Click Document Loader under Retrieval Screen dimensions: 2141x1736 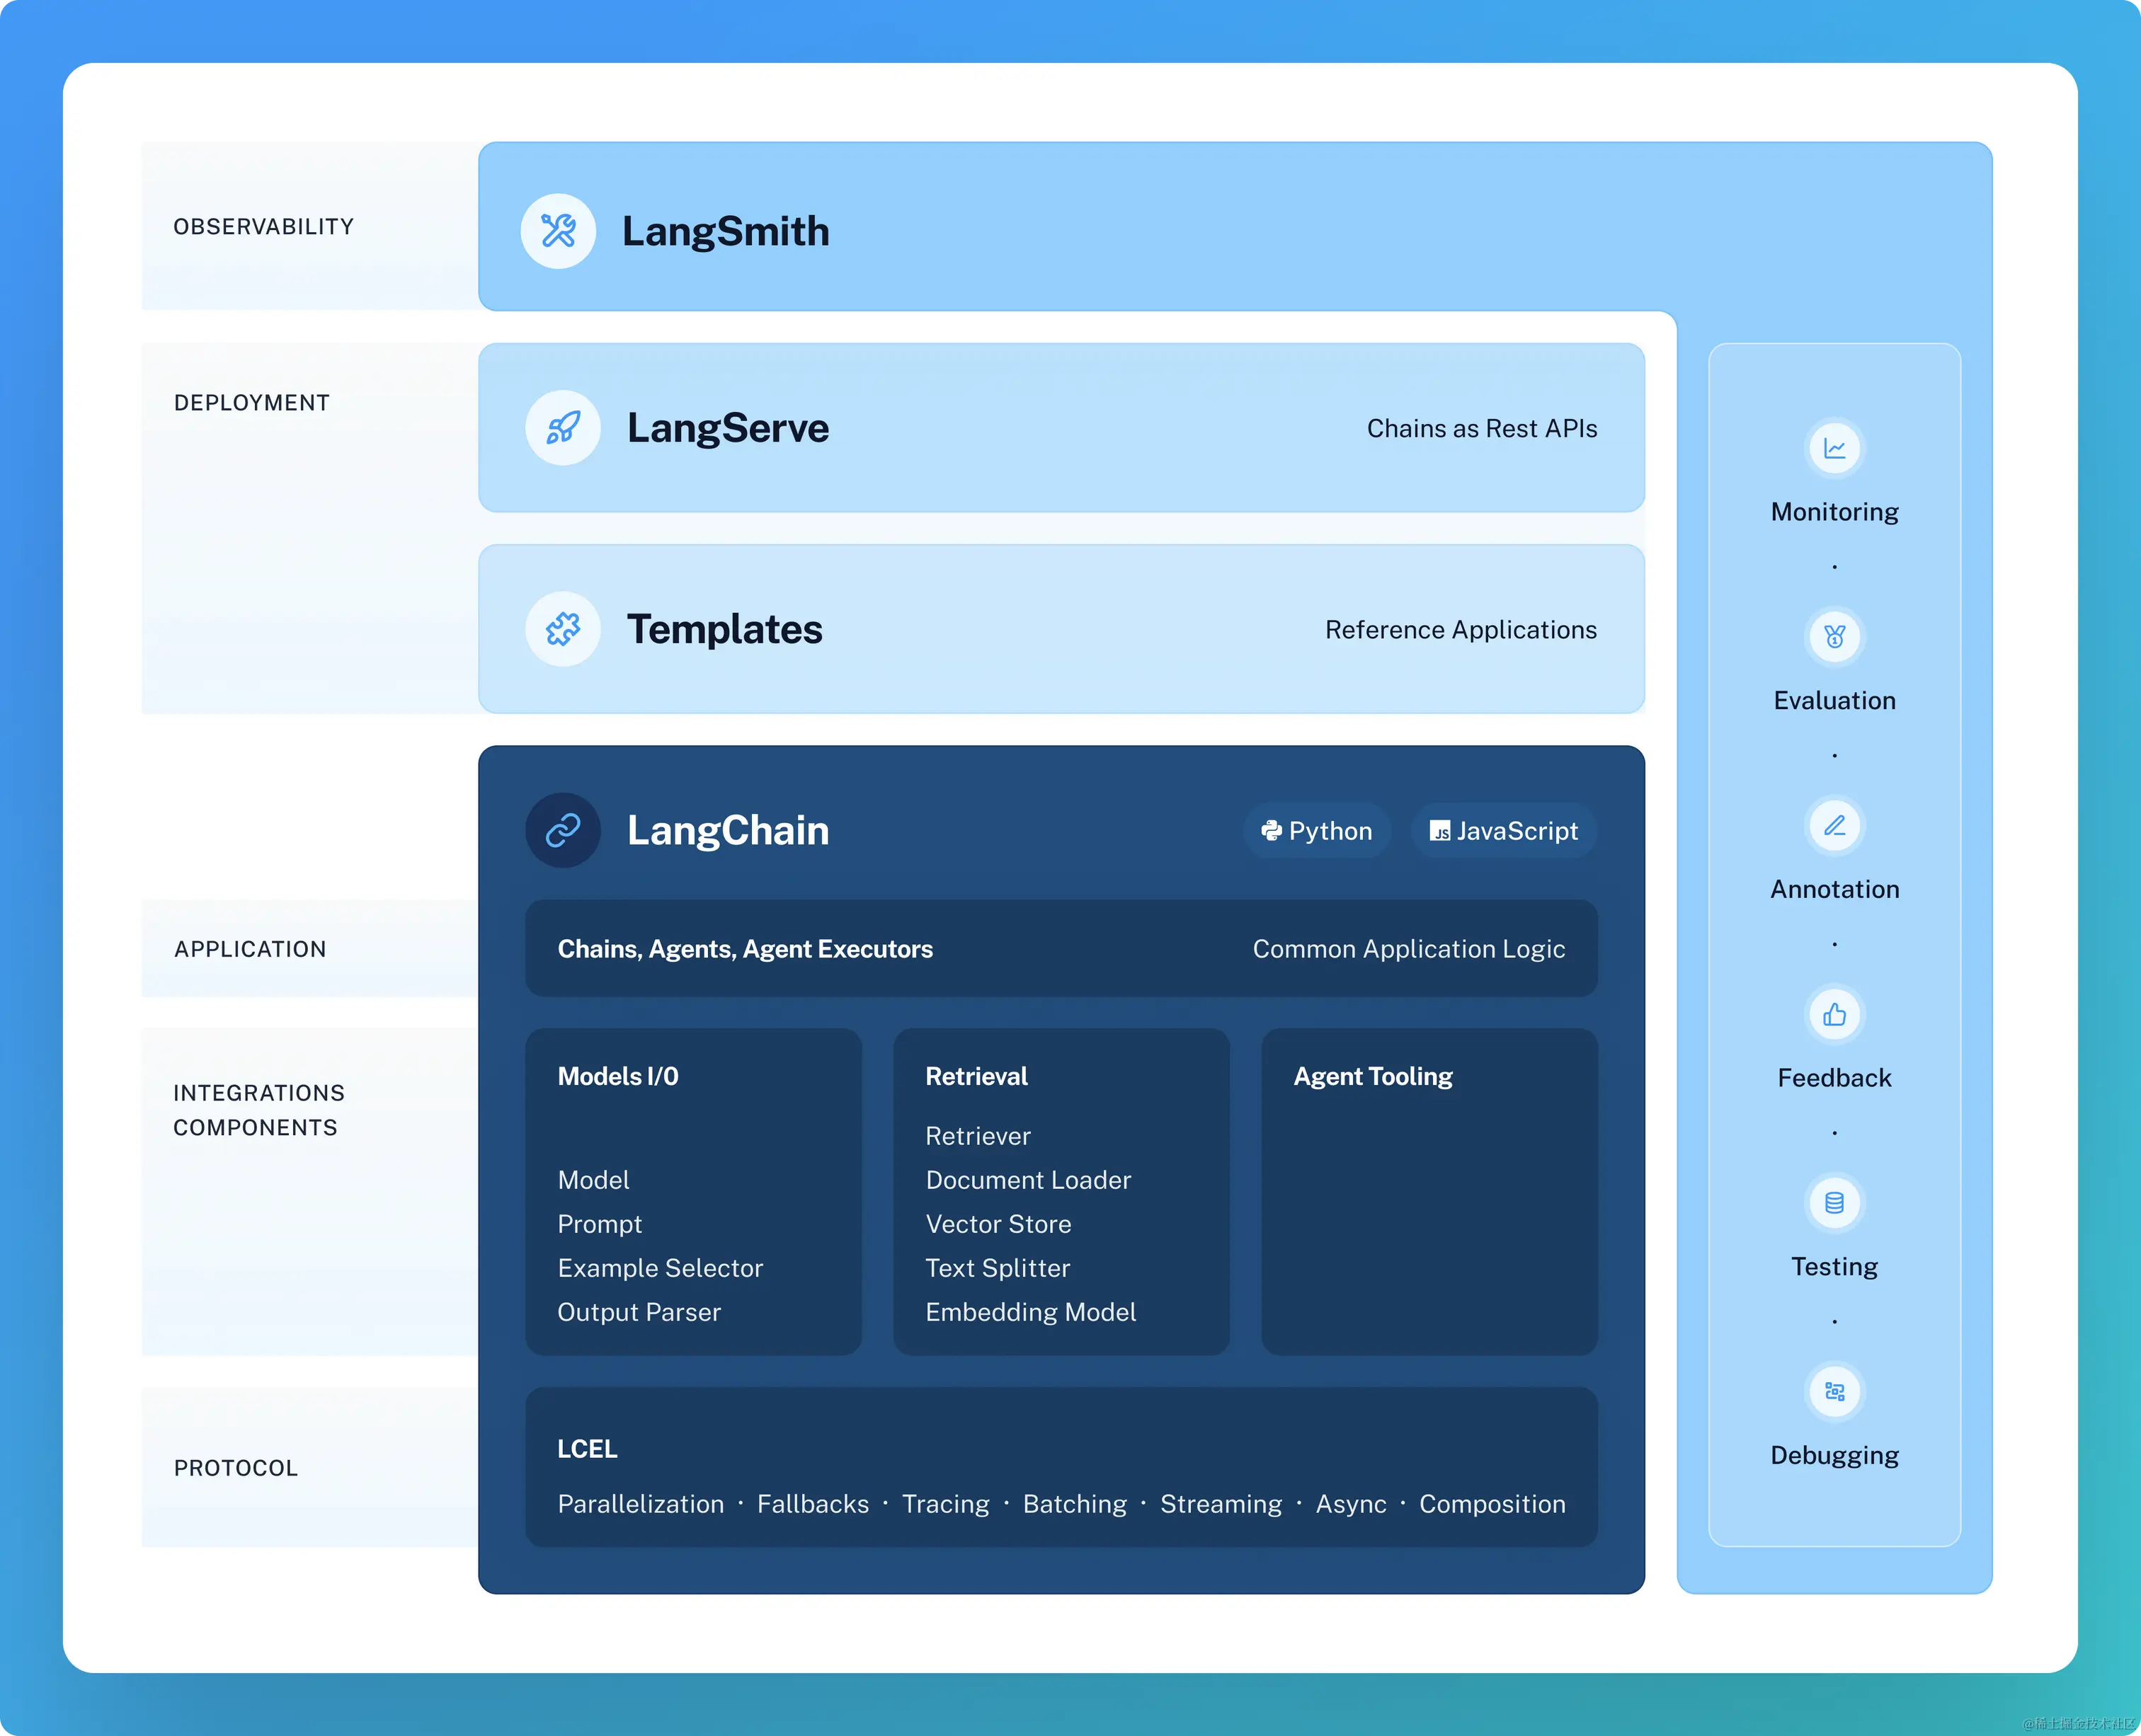pos(1027,1180)
